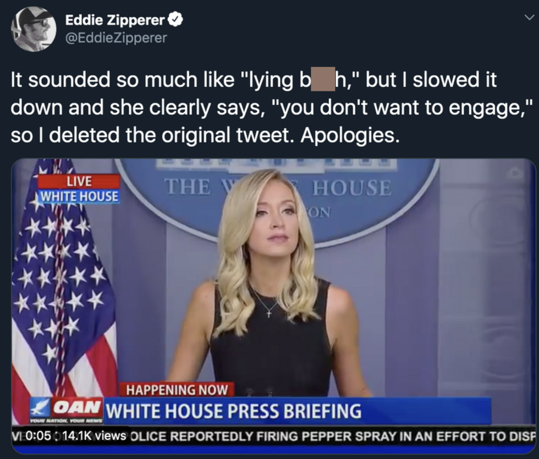539x459 pixels.
Task: Click the blurred censored word in tweet
Action: point(321,80)
